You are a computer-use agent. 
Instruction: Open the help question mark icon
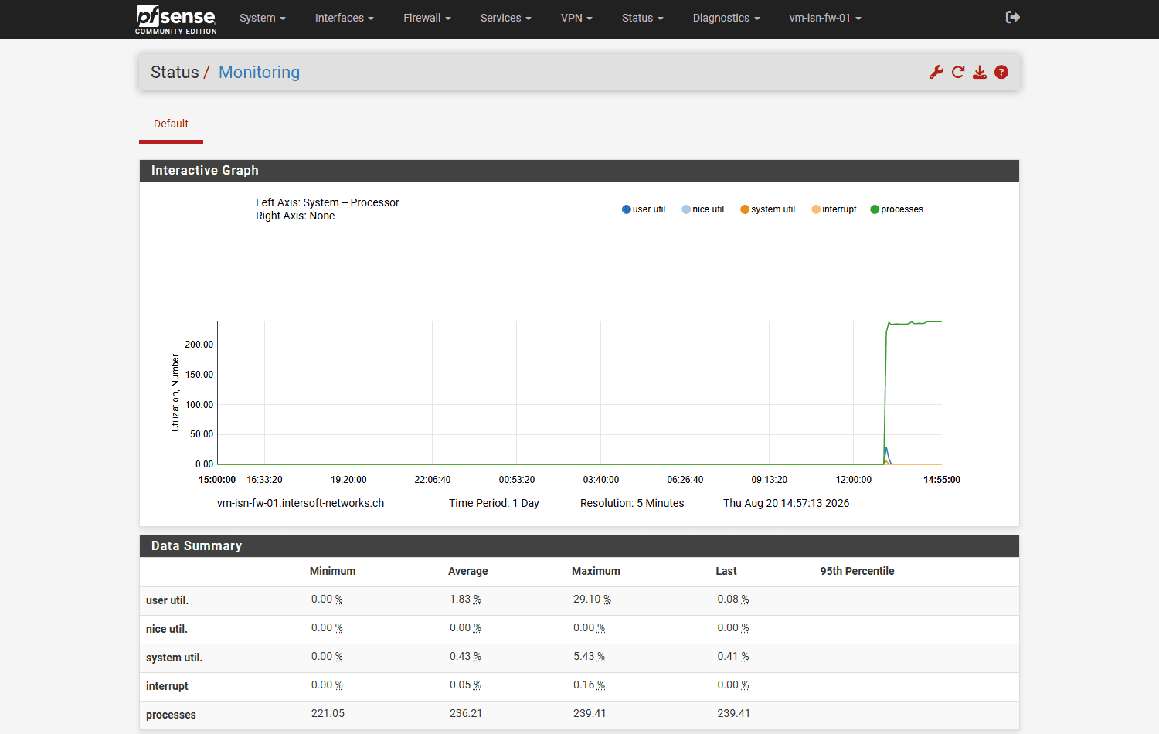click(x=1001, y=72)
